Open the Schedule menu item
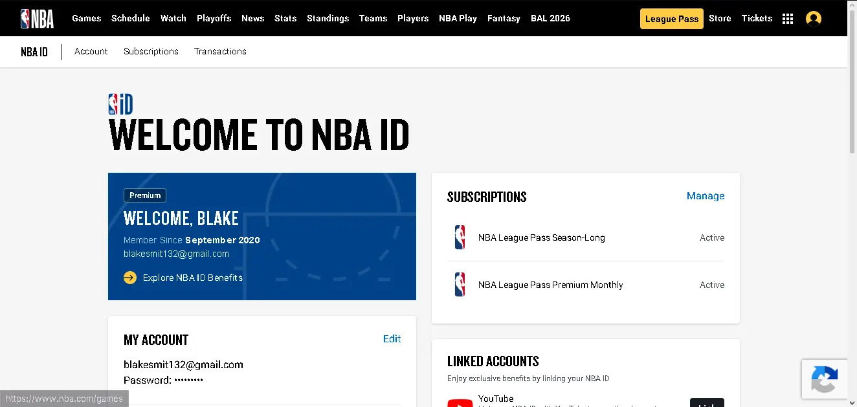Screen dimensions: 857x407 131,18
